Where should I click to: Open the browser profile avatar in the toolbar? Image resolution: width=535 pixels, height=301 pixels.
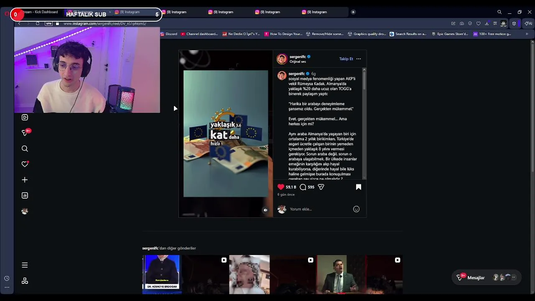click(504, 23)
